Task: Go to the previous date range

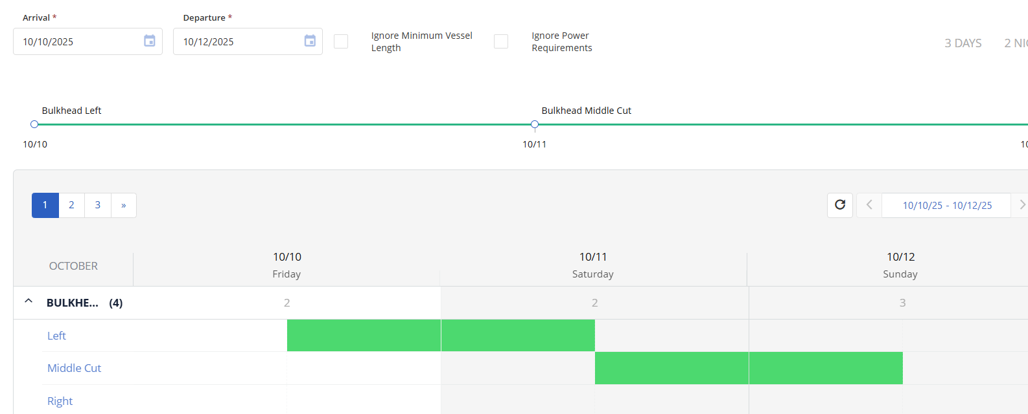Action: point(869,205)
